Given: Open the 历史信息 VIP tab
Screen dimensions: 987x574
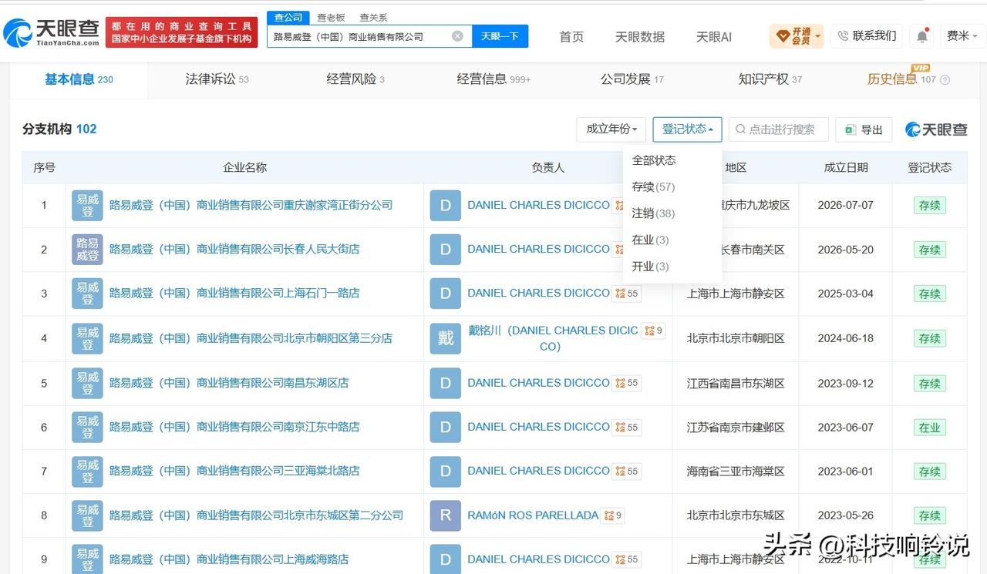Looking at the screenshot, I should point(901,79).
